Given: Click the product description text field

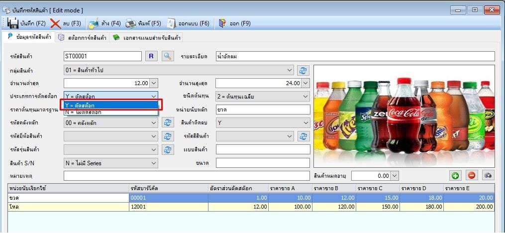Looking at the screenshot, I should (x=355, y=56).
